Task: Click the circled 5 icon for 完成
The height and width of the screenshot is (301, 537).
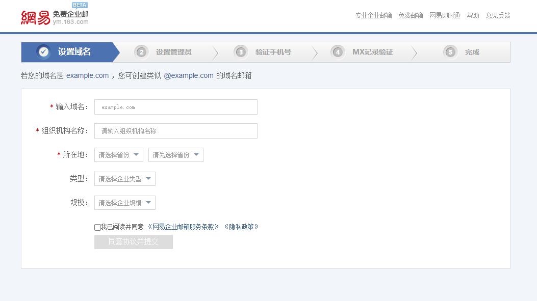Action: (x=450, y=51)
